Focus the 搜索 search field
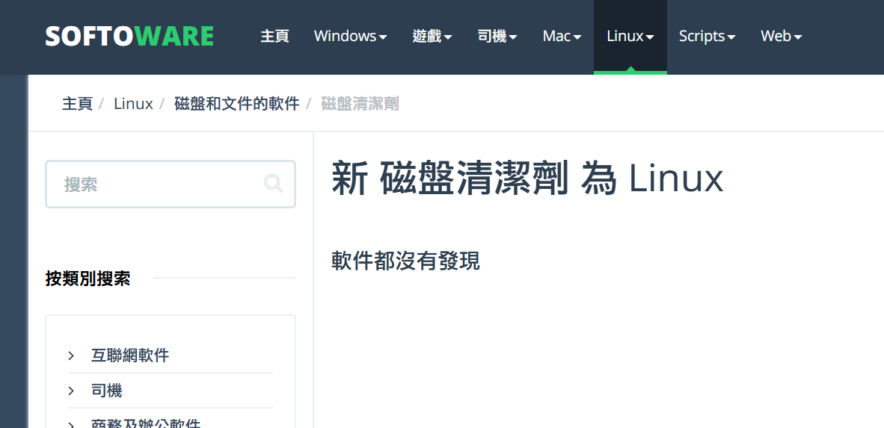 [x=171, y=184]
